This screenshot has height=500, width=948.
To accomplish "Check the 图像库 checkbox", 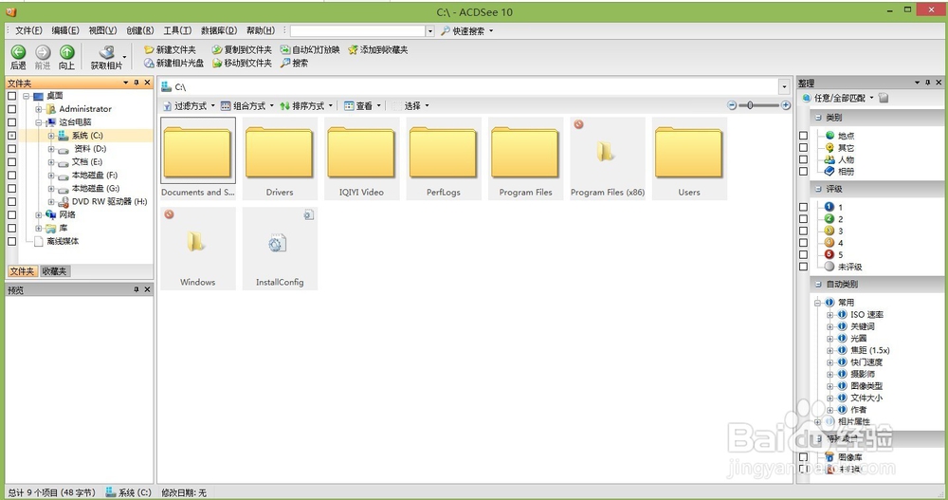I will pyautogui.click(x=803, y=457).
